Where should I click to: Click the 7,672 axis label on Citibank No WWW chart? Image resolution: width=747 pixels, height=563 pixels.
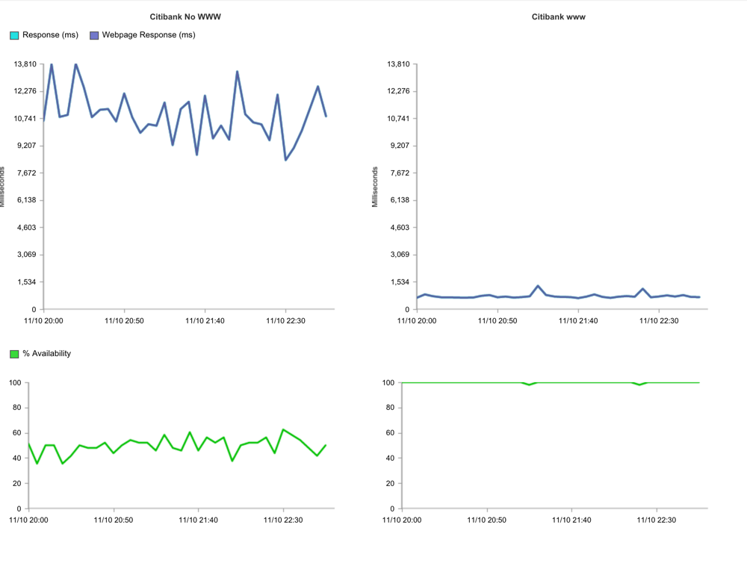pos(27,173)
